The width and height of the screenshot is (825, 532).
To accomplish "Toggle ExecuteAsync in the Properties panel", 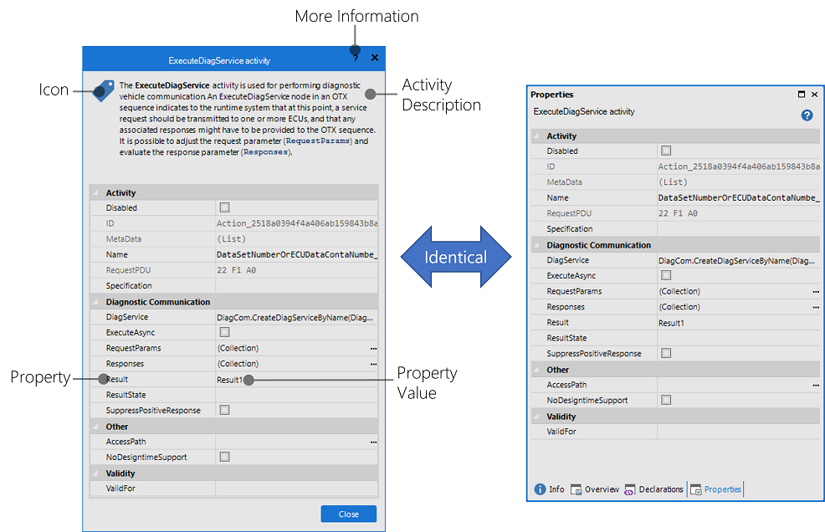I will [665, 275].
